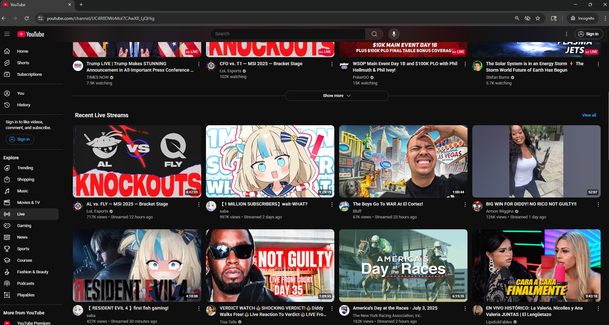Viewport: 609px width, 325px height.
Task: Bookmark this page with star icon
Action: click(538, 18)
